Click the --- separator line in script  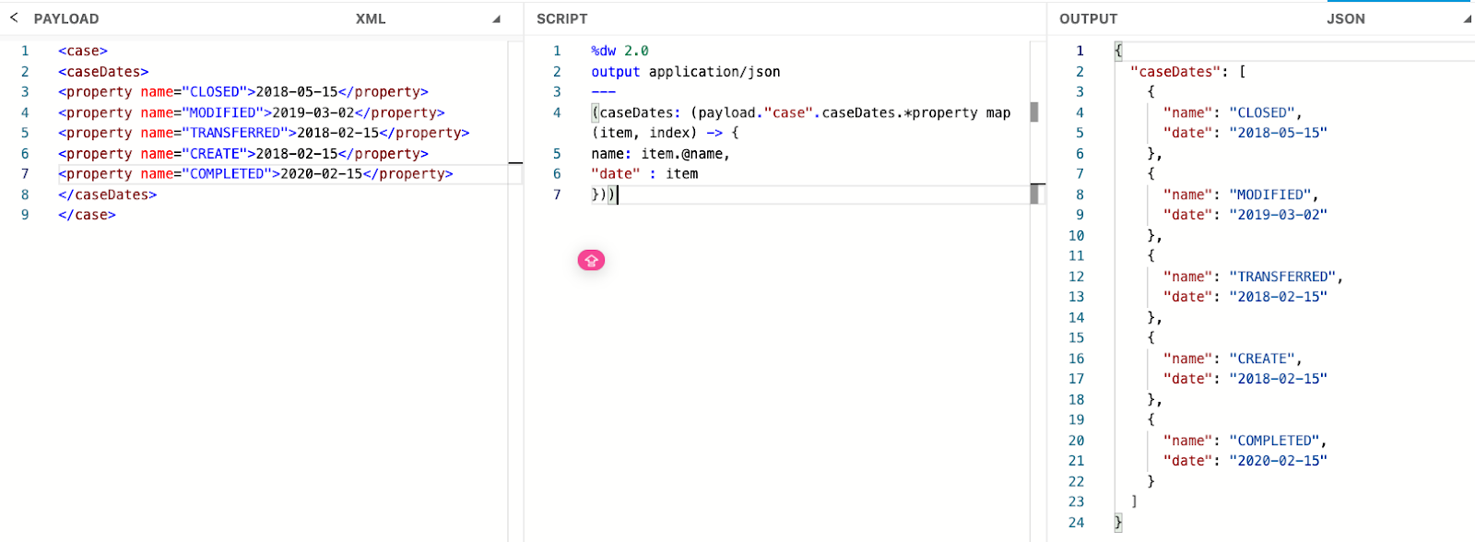click(604, 92)
